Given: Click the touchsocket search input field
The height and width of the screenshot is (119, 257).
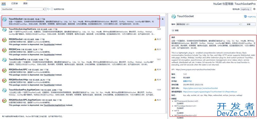Looking at the screenshot, I should (x=22, y=9).
